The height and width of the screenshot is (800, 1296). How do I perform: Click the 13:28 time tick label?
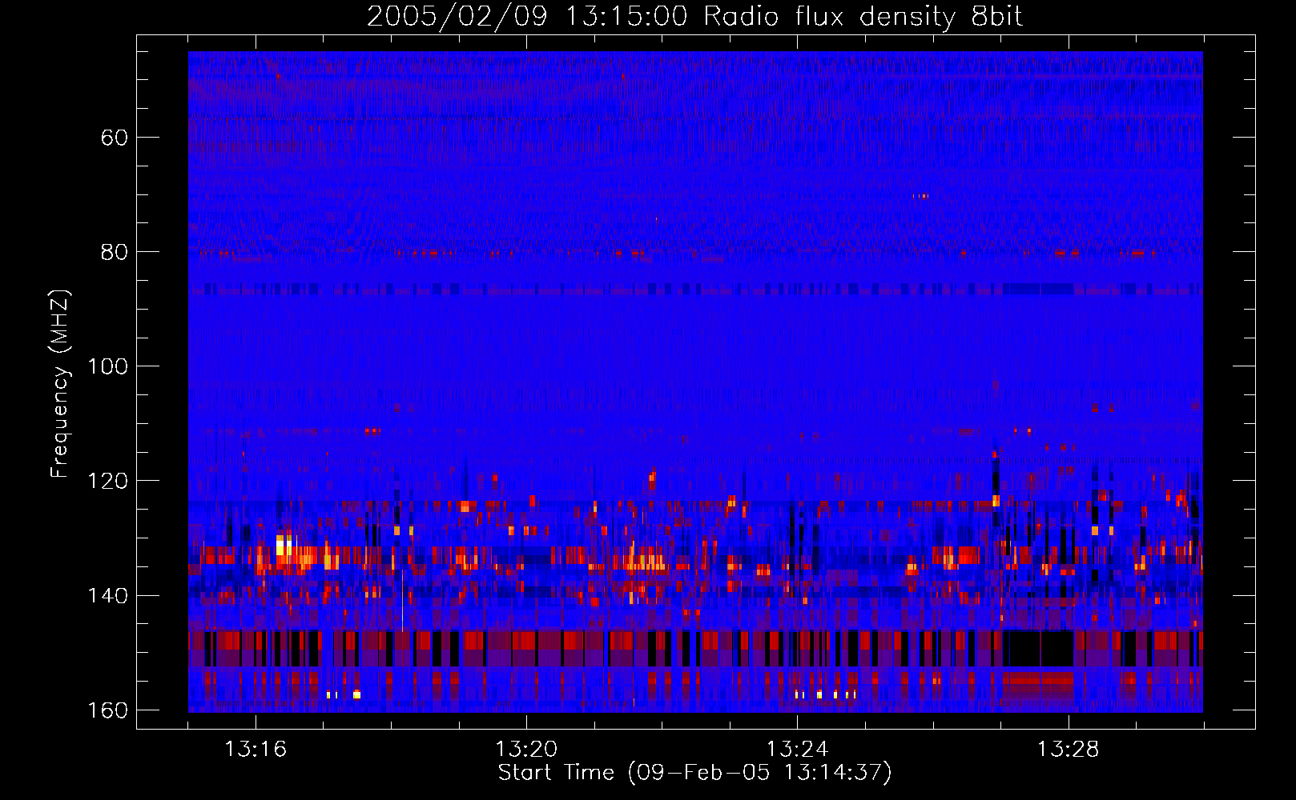click(1069, 749)
